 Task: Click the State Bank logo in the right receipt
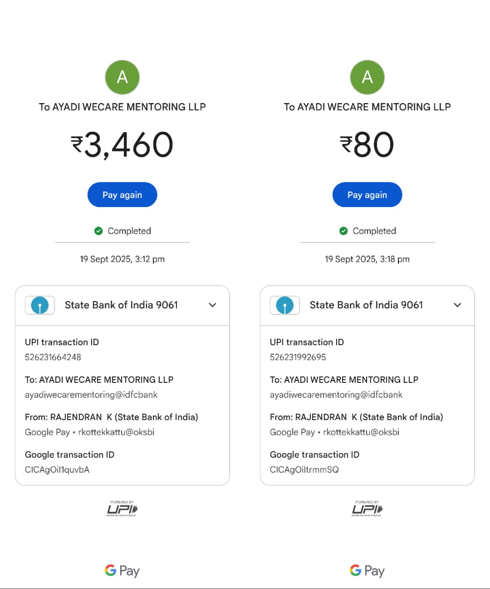tap(285, 305)
